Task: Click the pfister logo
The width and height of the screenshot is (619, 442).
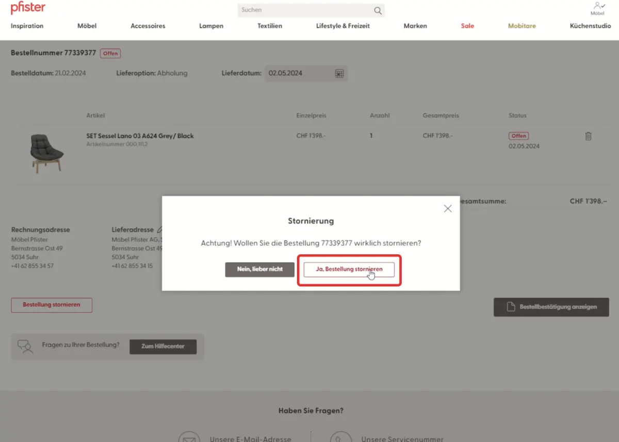Action: click(x=28, y=8)
